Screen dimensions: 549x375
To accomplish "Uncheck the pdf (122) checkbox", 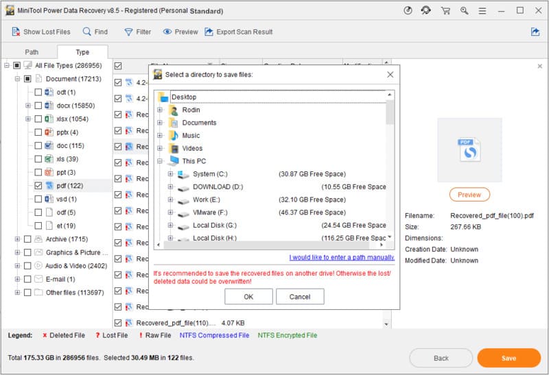I will click(38, 185).
